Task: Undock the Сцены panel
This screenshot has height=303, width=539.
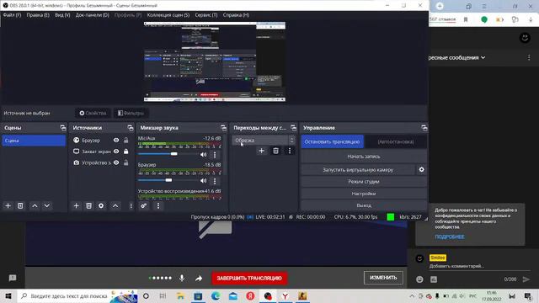Action: pyautogui.click(x=63, y=128)
